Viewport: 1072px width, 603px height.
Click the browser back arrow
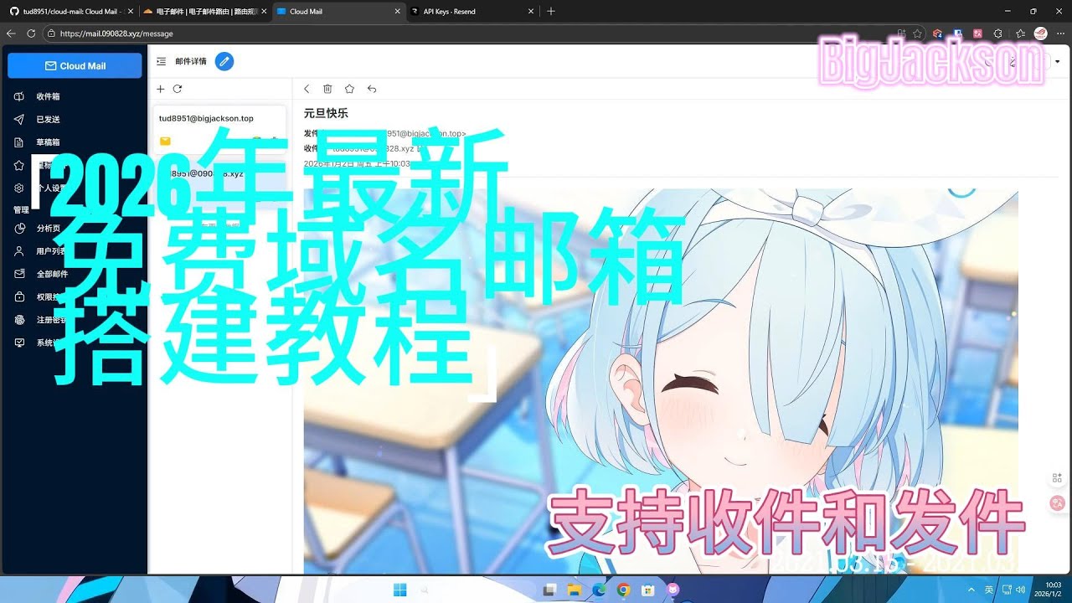11,33
